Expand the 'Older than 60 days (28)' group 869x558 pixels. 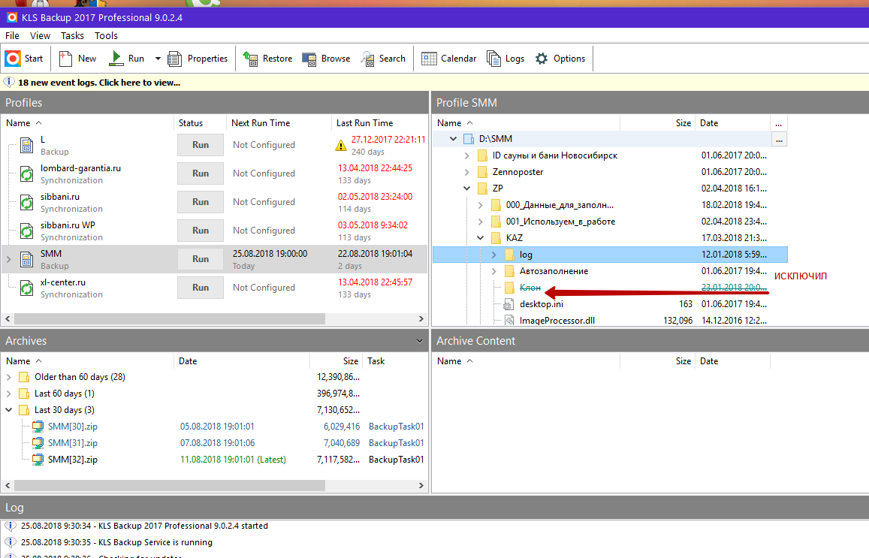point(9,377)
